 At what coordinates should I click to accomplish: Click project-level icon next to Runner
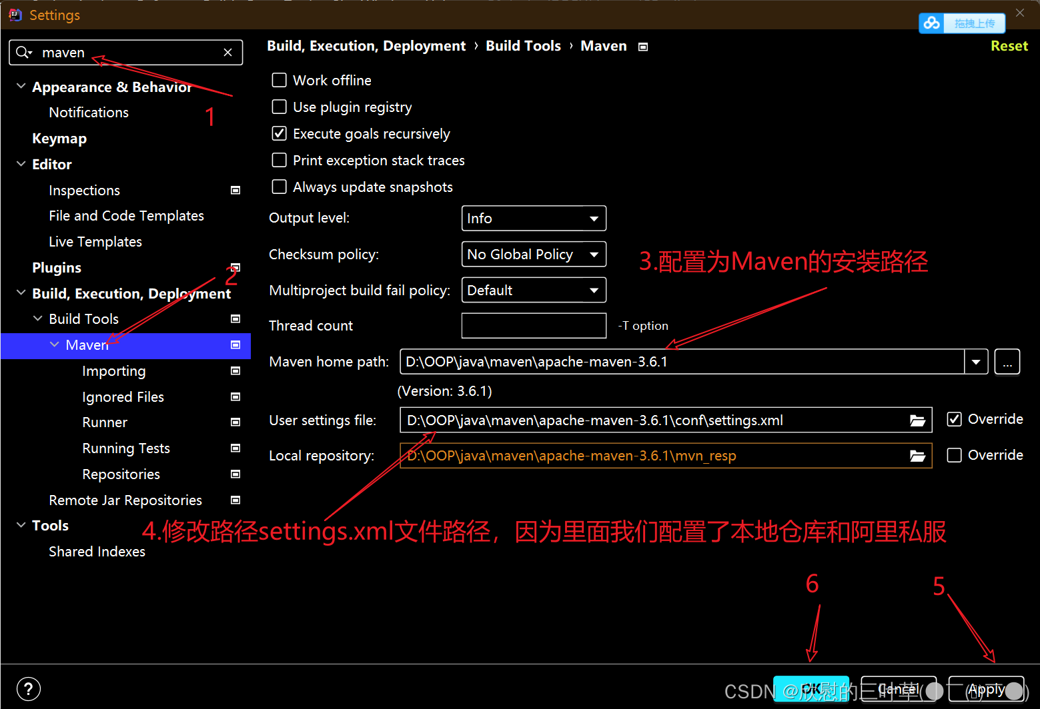click(235, 422)
